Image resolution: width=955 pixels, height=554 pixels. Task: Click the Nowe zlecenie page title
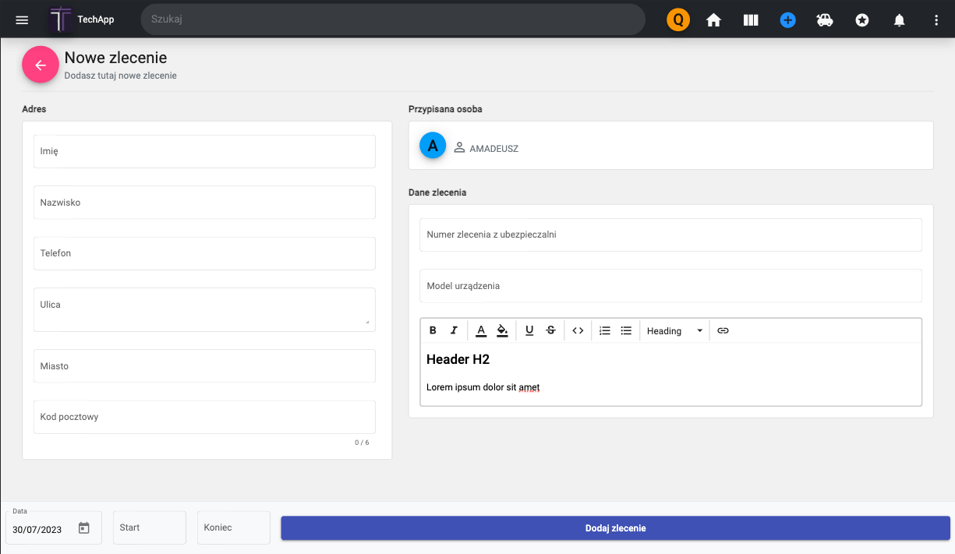115,58
